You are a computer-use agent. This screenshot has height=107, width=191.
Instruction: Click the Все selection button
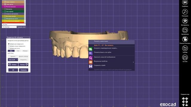tap(11, 51)
